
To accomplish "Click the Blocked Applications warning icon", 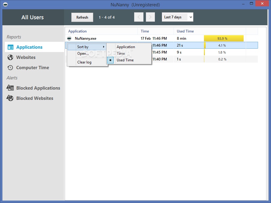I will (10, 88).
